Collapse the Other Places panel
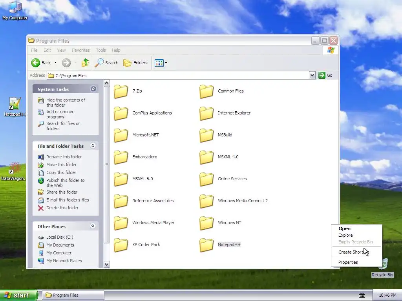The height and width of the screenshot is (301, 402). pyautogui.click(x=93, y=226)
